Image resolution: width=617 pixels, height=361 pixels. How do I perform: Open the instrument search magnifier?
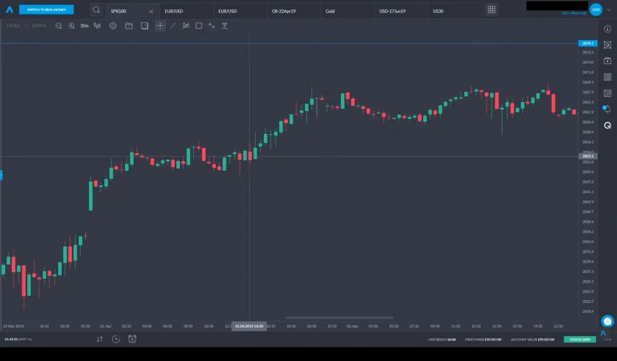tap(96, 10)
